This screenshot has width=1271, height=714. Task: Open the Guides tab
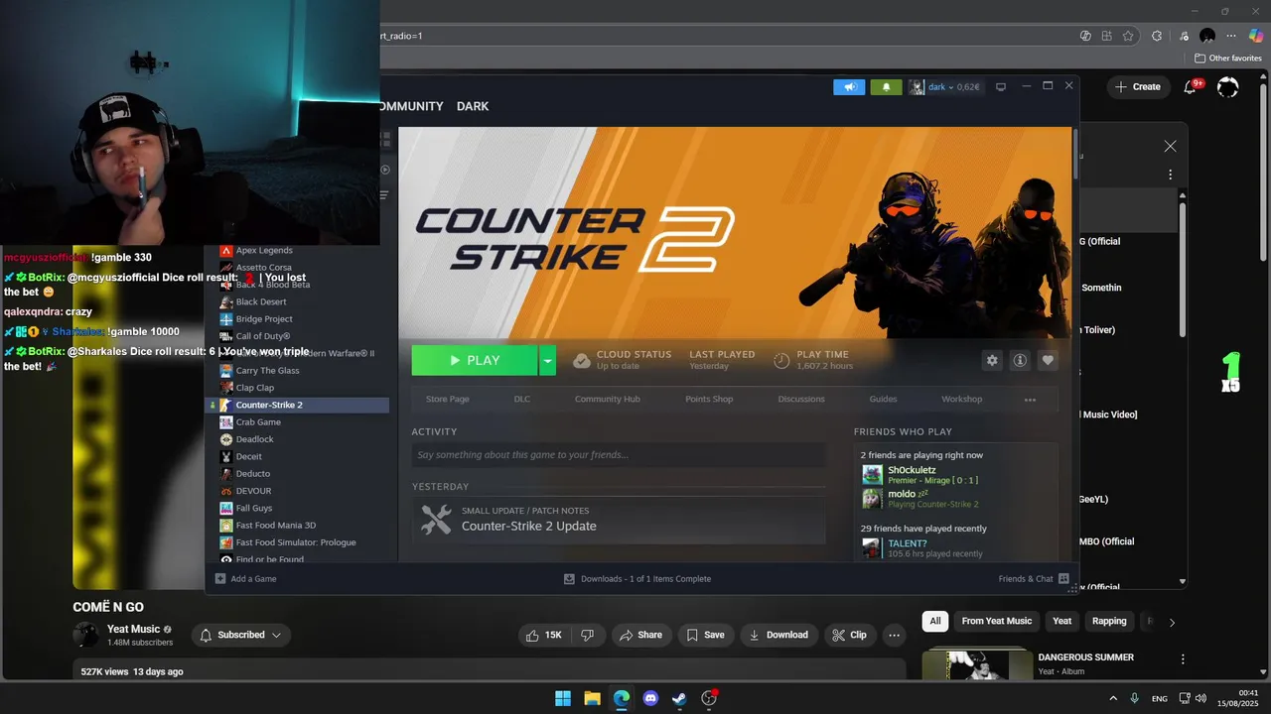tap(883, 399)
